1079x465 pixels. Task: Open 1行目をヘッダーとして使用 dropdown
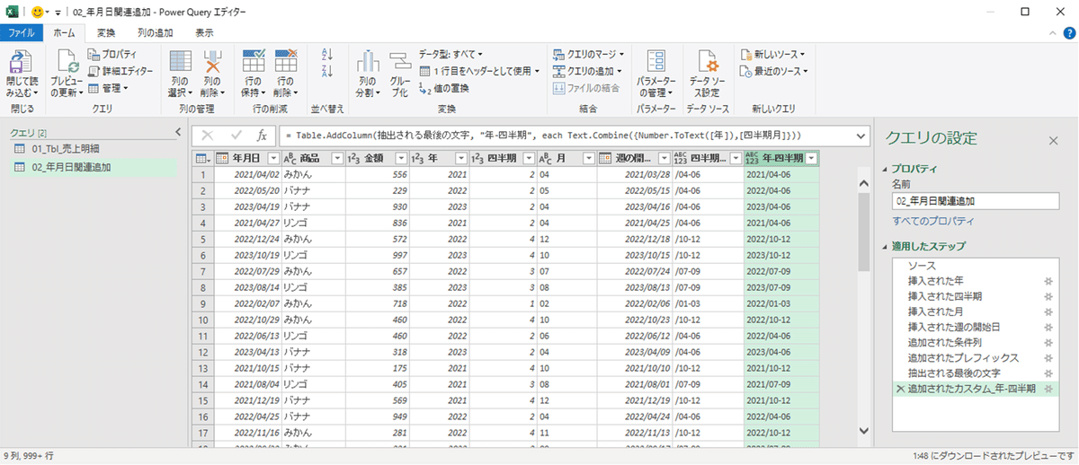[479, 71]
